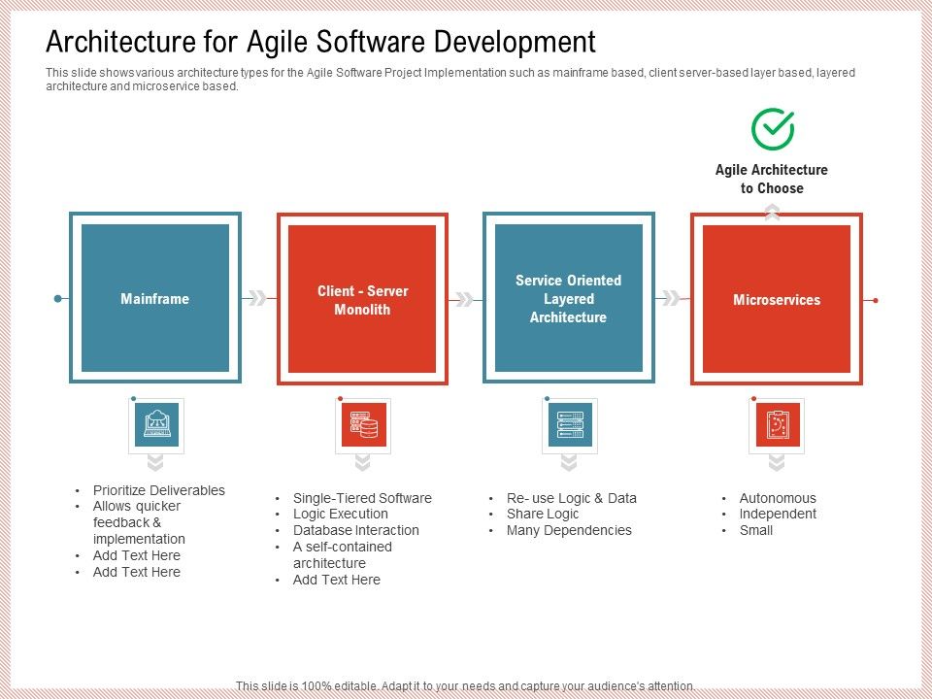This screenshot has height=699, width=932.
Task: Click the Autonomous bullet
Action: pyautogui.click(x=778, y=498)
